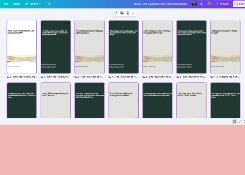Image resolution: width=245 pixels, height=175 pixels.
Task: Select thumbnail How Life Insurance Protects Your Dreams
Action: point(55,100)
